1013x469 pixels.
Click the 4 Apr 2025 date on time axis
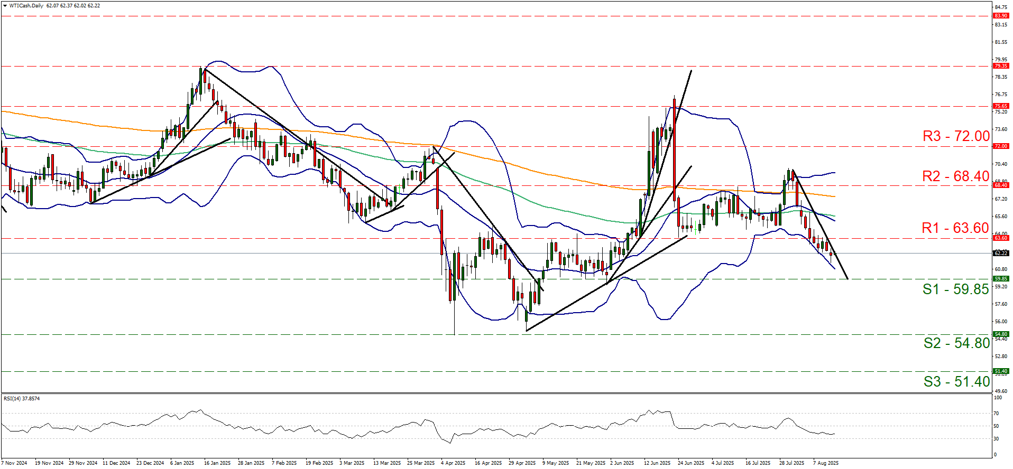[453, 463]
